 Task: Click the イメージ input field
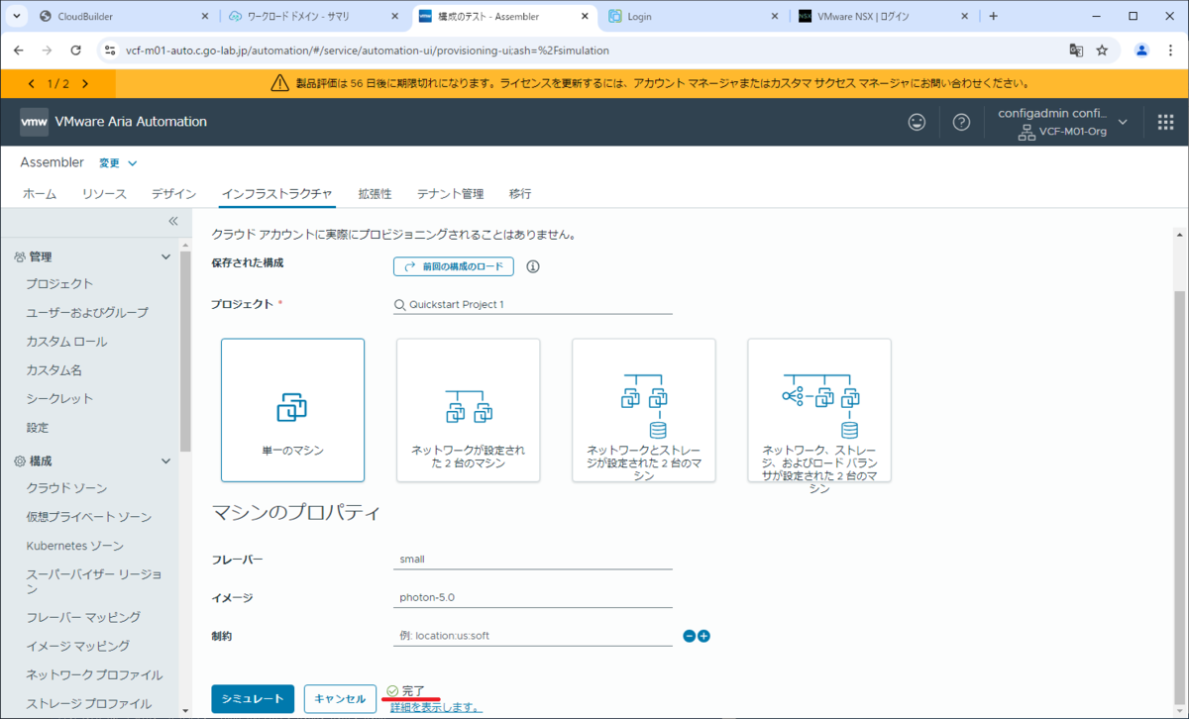pos(533,598)
